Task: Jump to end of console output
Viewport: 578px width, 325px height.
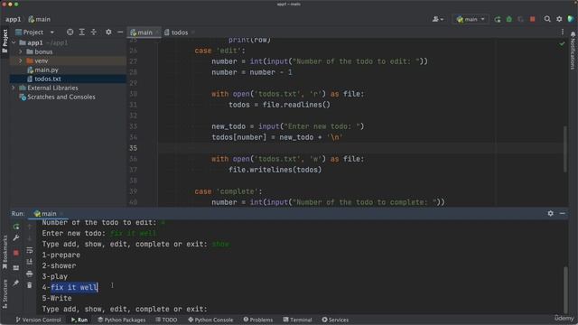Action: click(30, 262)
